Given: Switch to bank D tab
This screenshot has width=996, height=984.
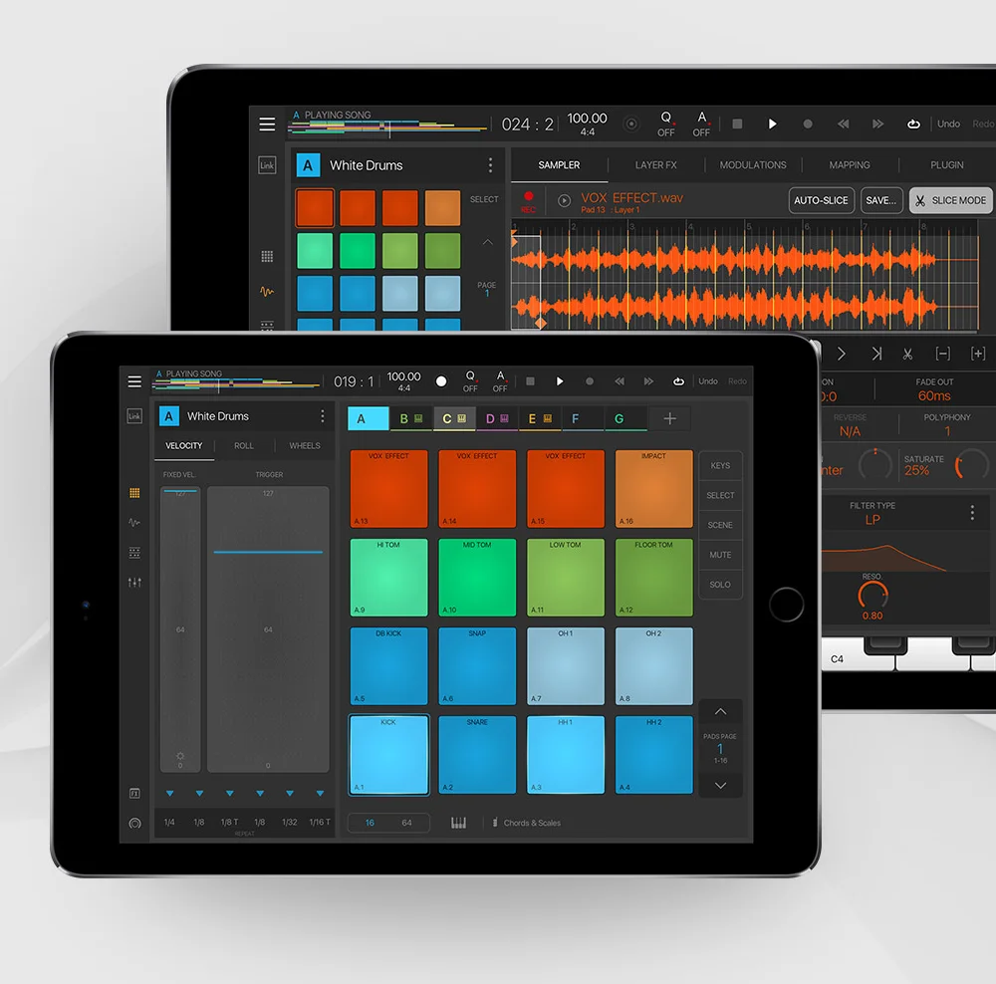Looking at the screenshot, I should coord(497,418).
